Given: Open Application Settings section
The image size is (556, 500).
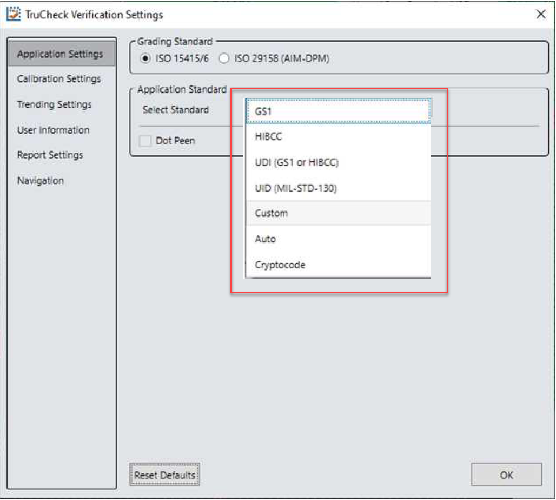Looking at the screenshot, I should tap(60, 54).
